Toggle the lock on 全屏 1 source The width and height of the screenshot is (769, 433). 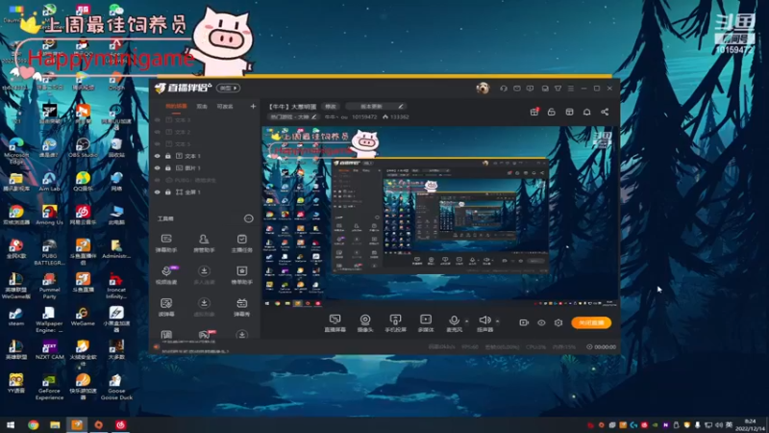pos(167,191)
